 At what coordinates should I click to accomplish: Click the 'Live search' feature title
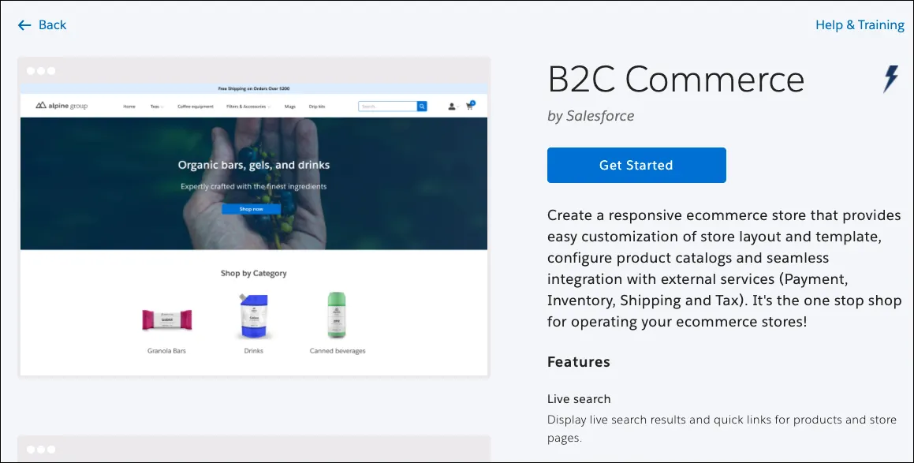pos(579,399)
